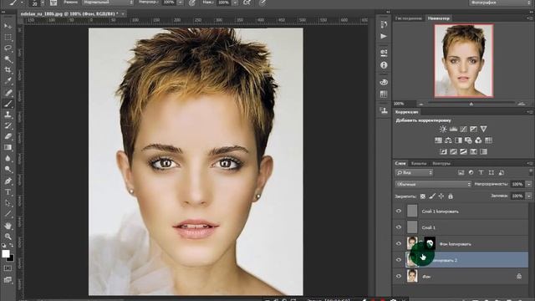Select the Zoom tool in toolbox
Image resolution: width=535 pixels, height=301 pixels.
(x=8, y=237)
